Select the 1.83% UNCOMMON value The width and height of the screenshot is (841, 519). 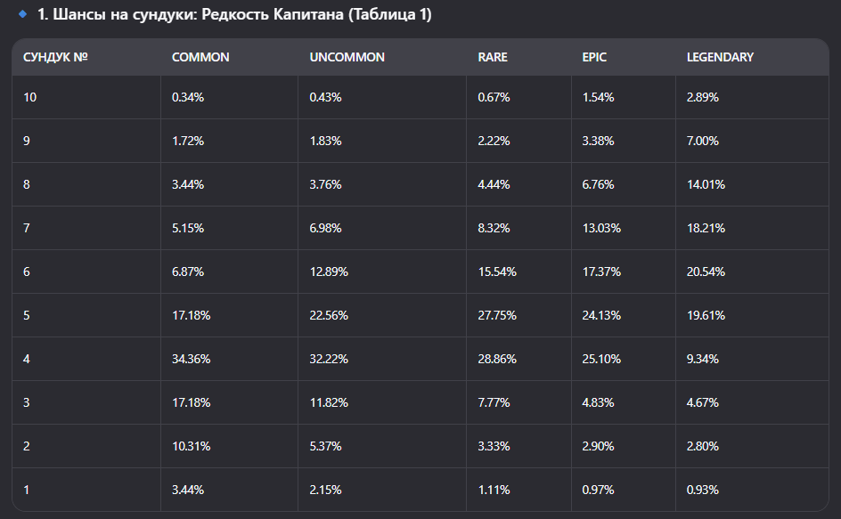pos(325,141)
